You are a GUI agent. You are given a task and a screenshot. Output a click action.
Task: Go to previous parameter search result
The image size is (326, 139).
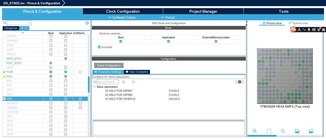pyautogui.click(x=123, y=82)
